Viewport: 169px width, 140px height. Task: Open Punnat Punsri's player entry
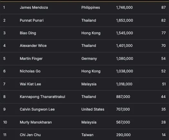coord(32,20)
